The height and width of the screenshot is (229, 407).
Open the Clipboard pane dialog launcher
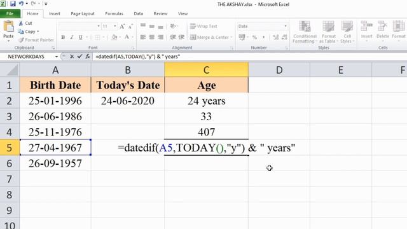click(x=53, y=48)
